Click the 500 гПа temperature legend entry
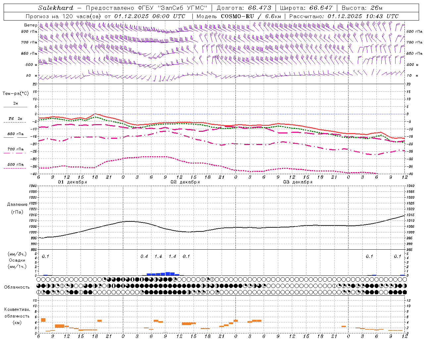Viewport: 424px width, 339px height. (15, 164)
